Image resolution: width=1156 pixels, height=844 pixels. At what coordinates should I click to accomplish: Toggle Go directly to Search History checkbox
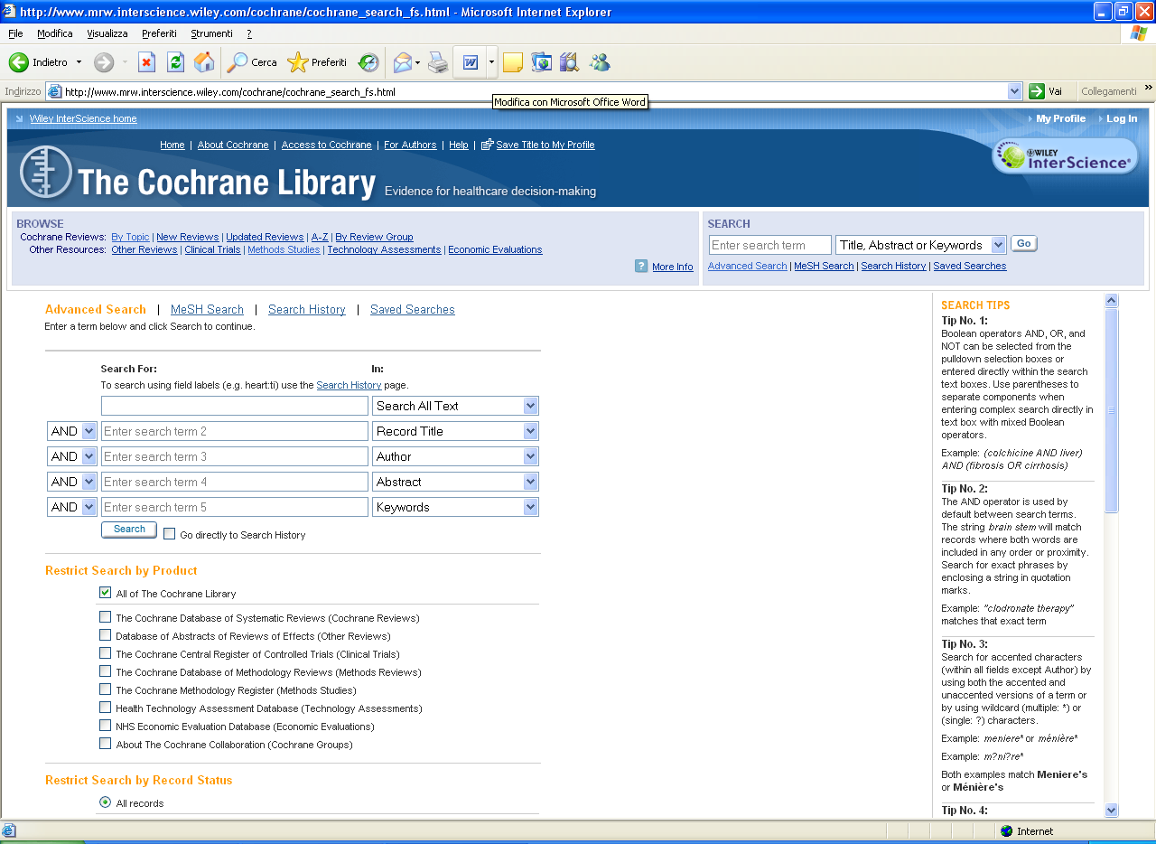click(169, 534)
